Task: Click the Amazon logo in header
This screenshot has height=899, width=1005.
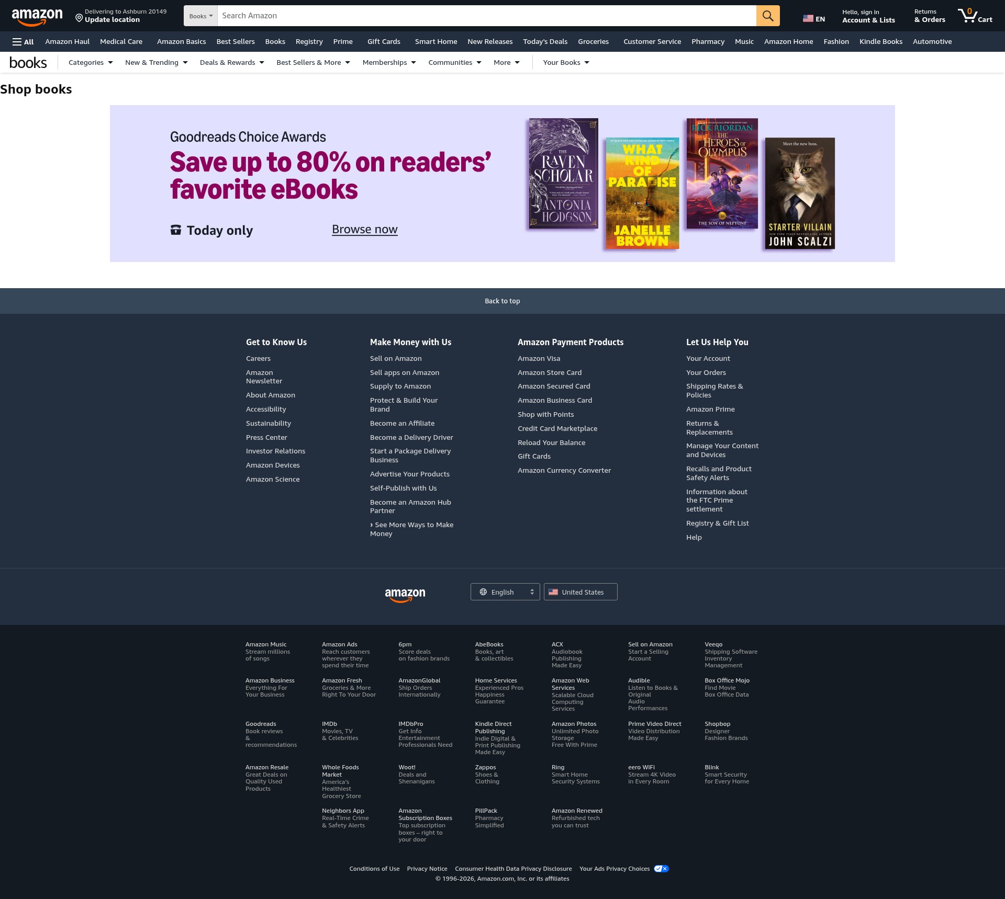Action: (x=37, y=17)
